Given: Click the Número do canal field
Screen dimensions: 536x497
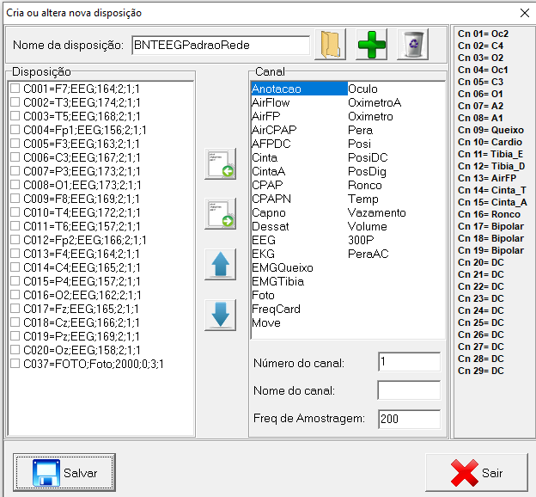Looking at the screenshot, I should pos(408,363).
